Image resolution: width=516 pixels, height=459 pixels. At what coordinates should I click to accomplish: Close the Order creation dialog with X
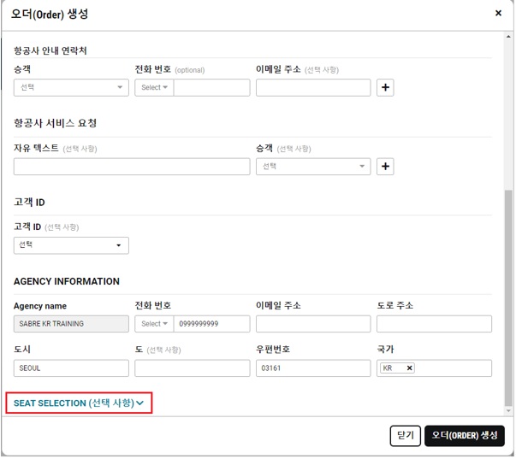(498, 13)
